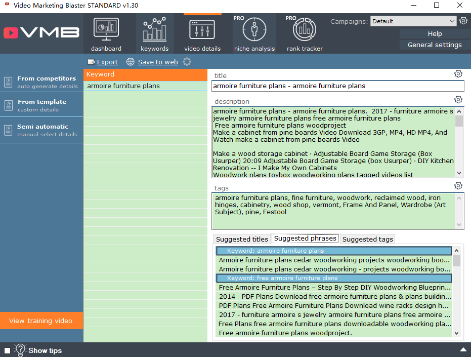Click the campaign settings gear icon
The height and width of the screenshot is (357, 471).
click(x=463, y=21)
